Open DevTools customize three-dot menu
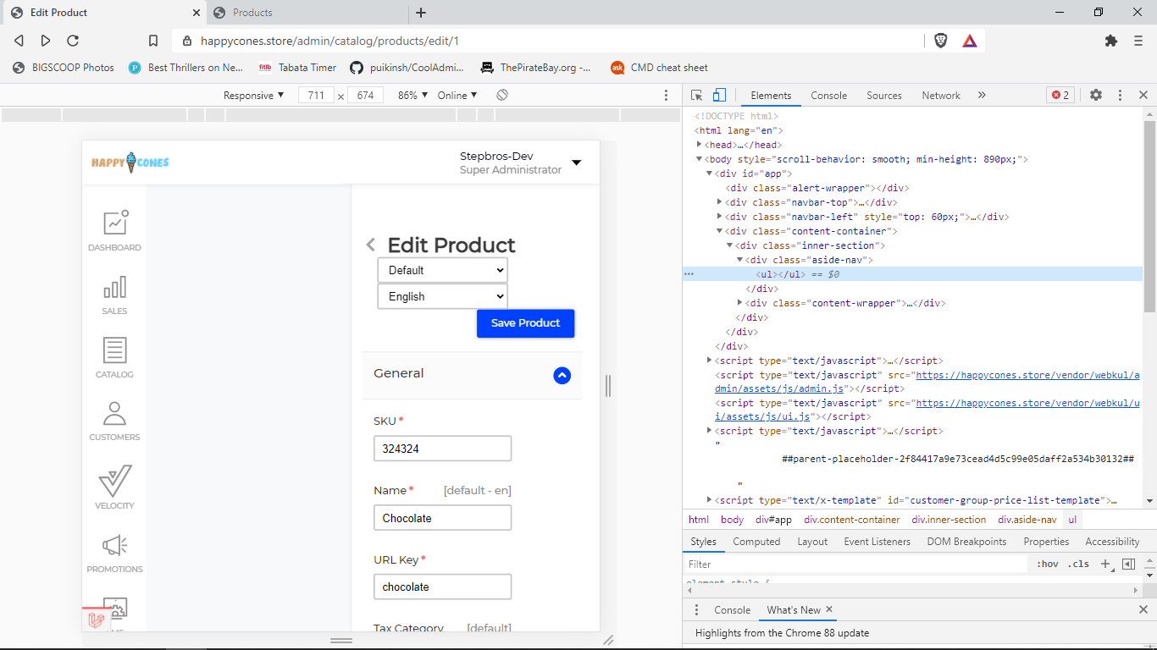Screen dimensions: 1157x650 1120,96
